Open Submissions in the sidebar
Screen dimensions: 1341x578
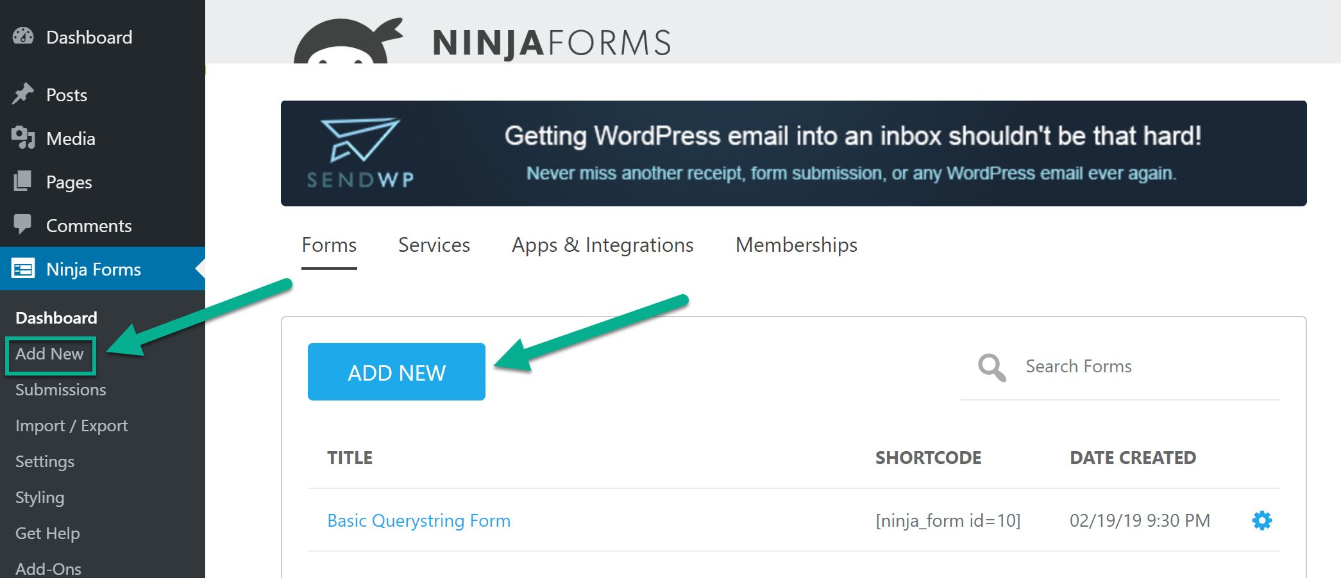tap(61, 390)
